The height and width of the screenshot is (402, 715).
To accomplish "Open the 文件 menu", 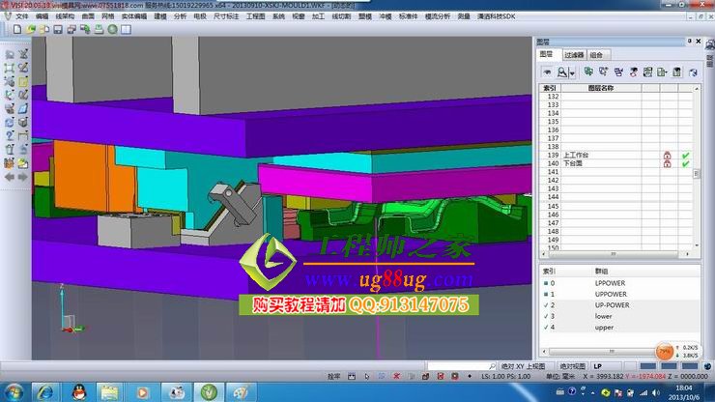I will [x=21, y=17].
